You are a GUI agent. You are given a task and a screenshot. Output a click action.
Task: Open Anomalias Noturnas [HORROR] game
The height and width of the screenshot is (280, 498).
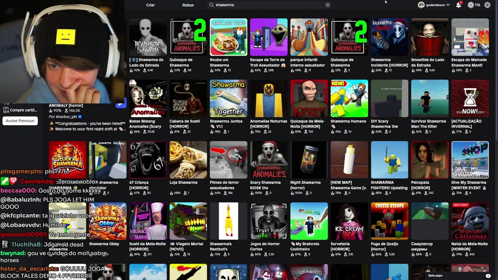pyautogui.click(x=269, y=98)
